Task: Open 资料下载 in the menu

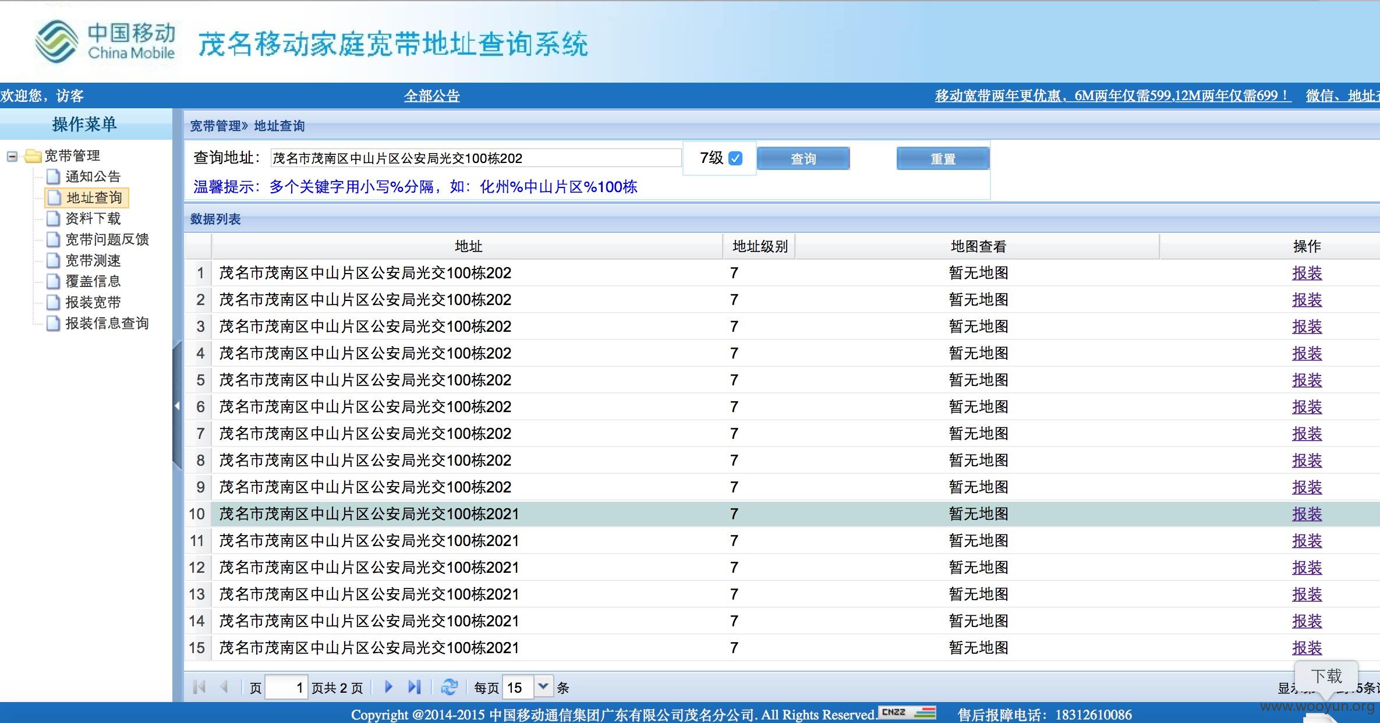Action: 93,218
